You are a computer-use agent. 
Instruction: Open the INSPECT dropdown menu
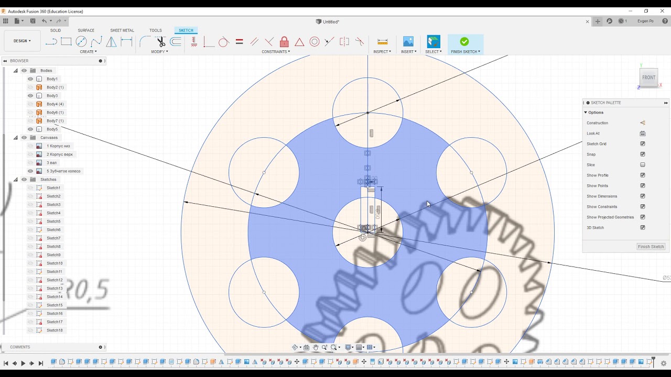click(x=382, y=52)
